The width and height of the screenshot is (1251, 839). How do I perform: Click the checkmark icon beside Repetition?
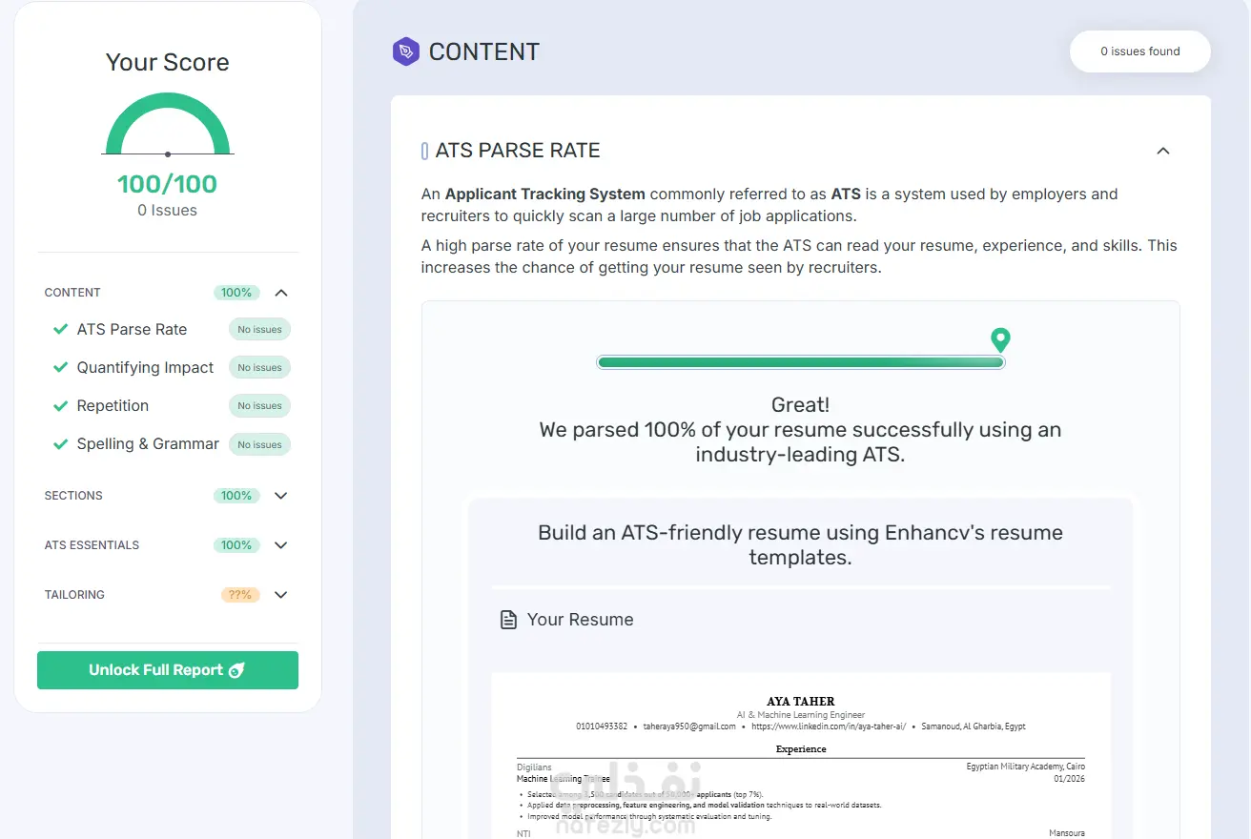pos(60,405)
